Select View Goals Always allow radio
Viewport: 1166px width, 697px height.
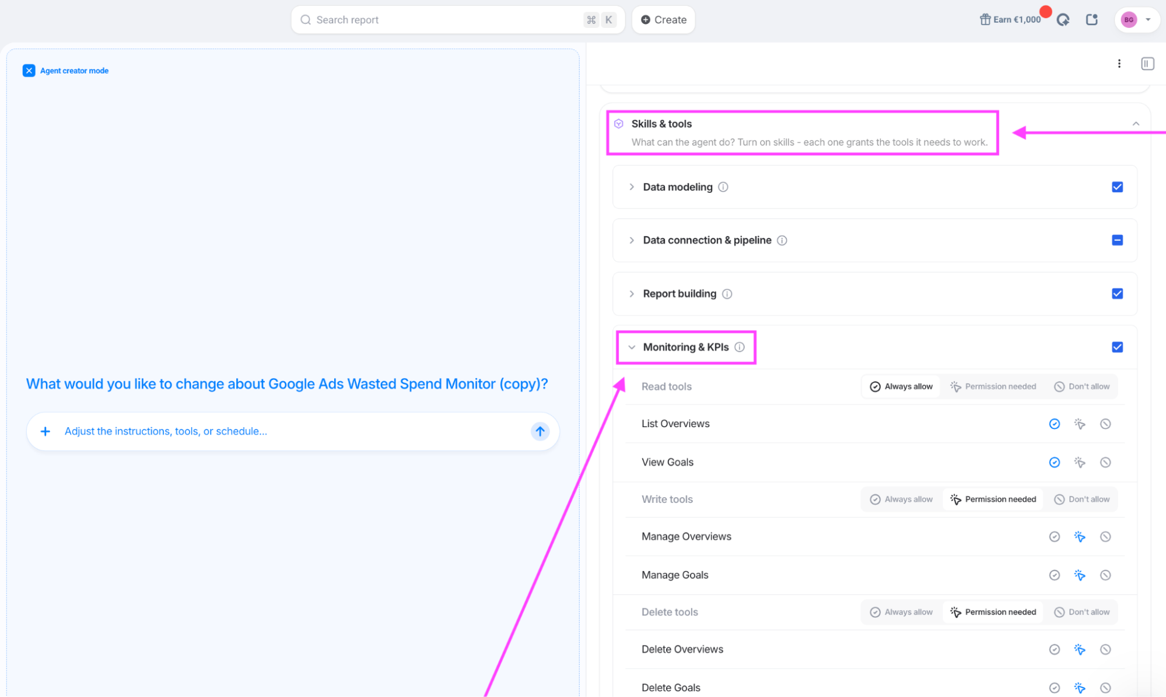(x=1054, y=462)
